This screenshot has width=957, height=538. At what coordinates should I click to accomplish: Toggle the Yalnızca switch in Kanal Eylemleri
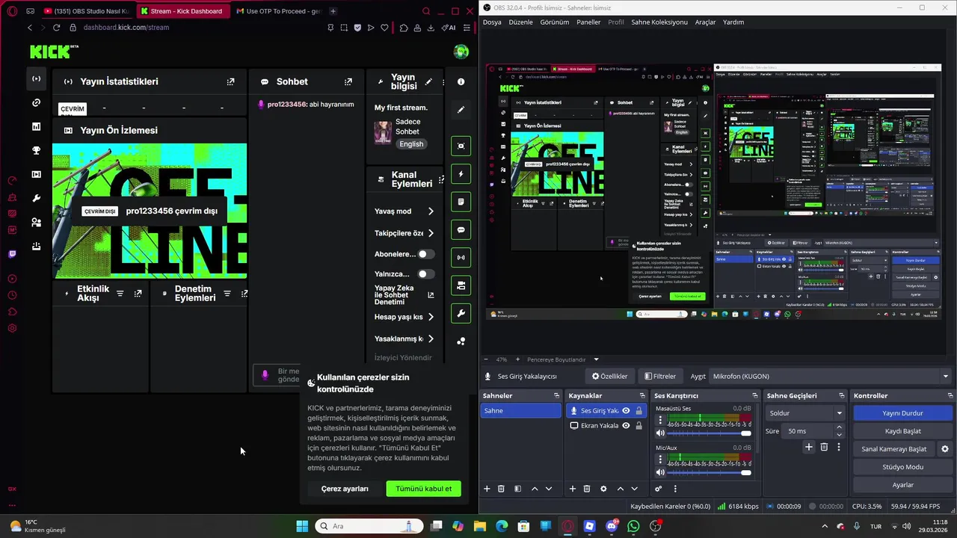[x=426, y=273]
